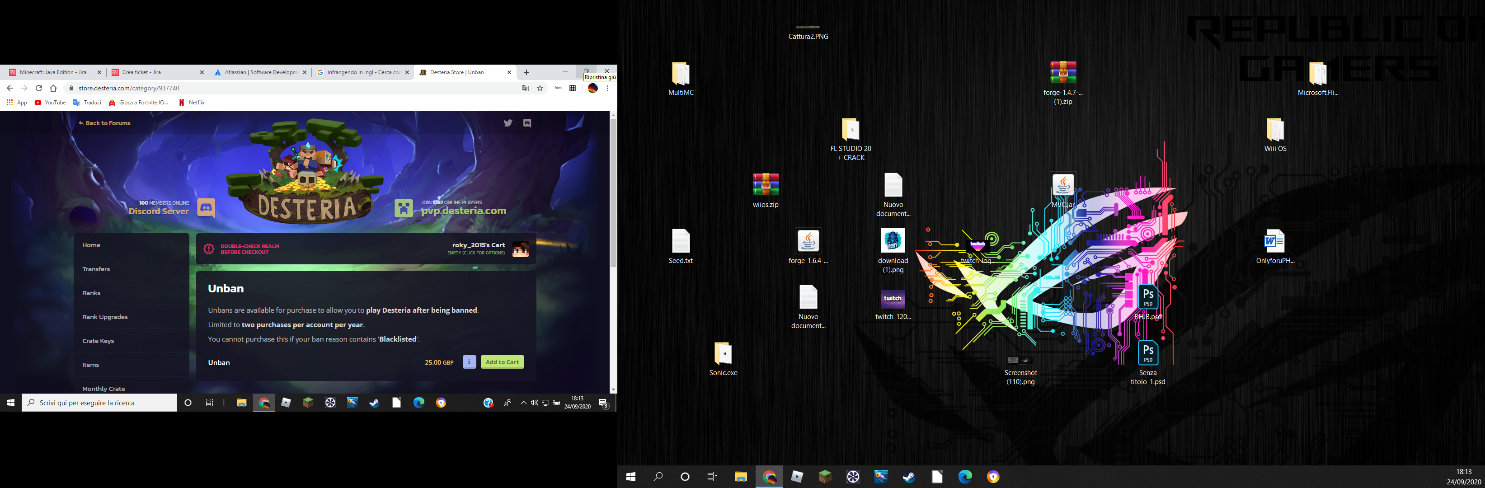Click the Add to Cart button
Screen dimensions: 1485x488
pos(502,362)
